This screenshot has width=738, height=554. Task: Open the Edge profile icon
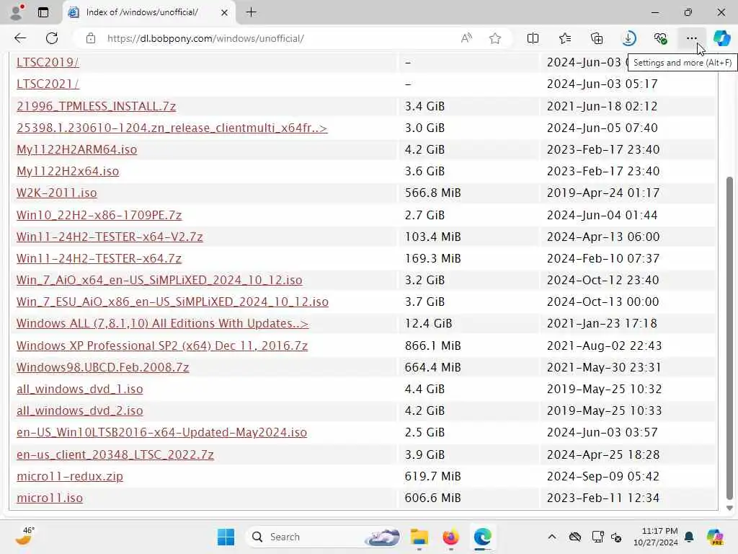point(17,12)
